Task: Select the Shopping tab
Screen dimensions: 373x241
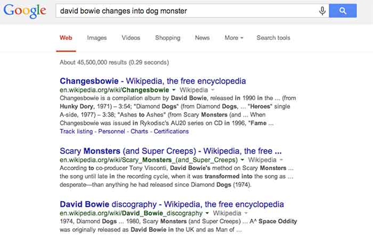Action: pos(167,38)
